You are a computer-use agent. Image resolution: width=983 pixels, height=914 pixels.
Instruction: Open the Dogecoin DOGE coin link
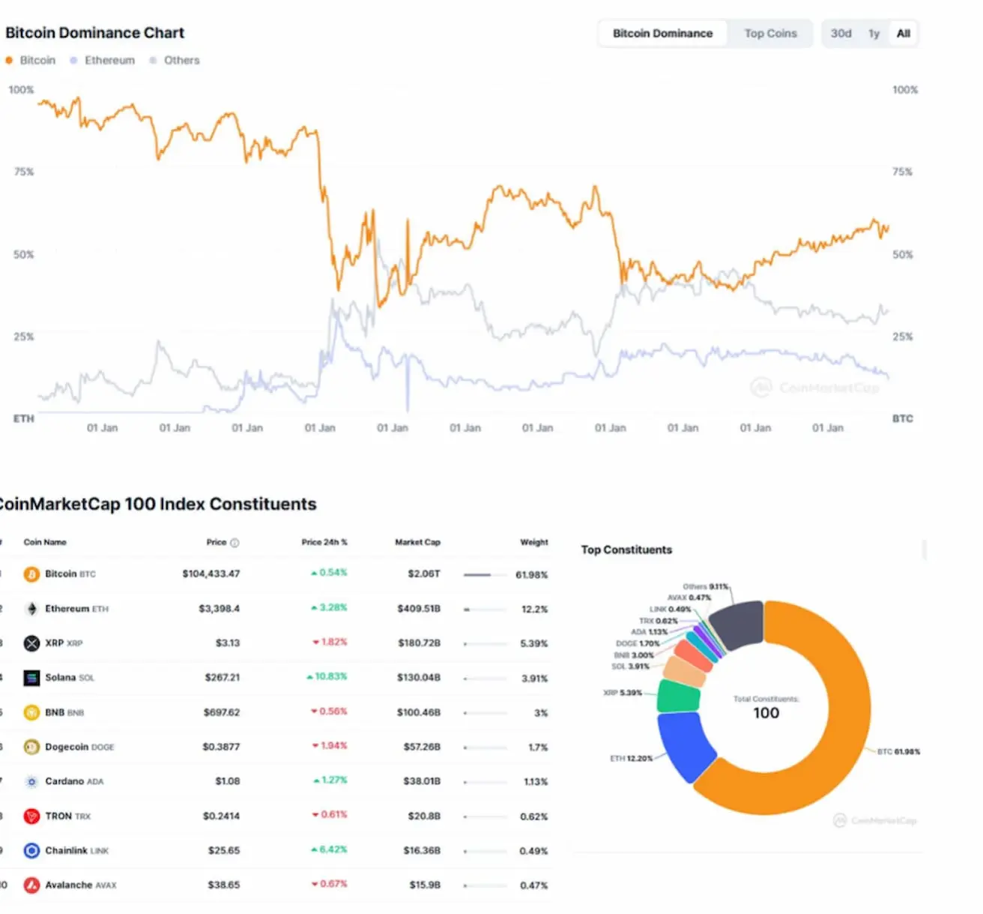pos(79,747)
